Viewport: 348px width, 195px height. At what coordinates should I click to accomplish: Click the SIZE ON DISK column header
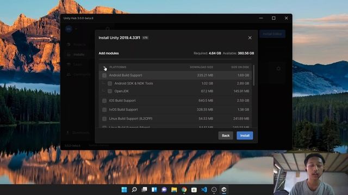click(x=240, y=67)
